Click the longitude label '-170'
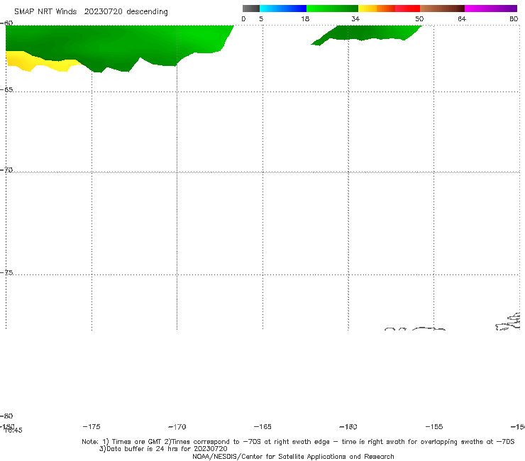 [x=177, y=427]
